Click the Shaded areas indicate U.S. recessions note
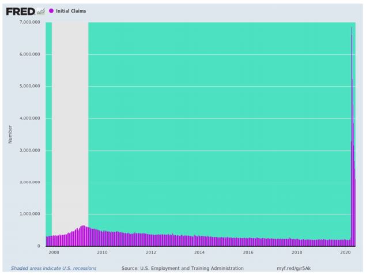The height and width of the screenshot is (275, 366). 54,268
